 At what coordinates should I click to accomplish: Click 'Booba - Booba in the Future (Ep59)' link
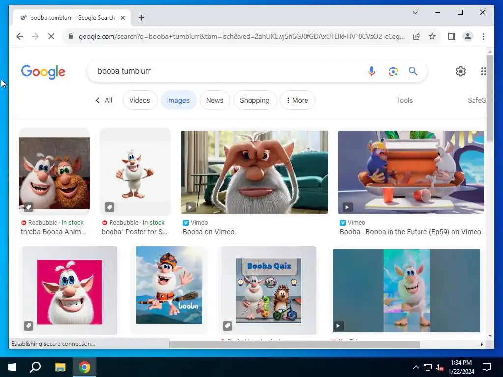click(x=410, y=232)
